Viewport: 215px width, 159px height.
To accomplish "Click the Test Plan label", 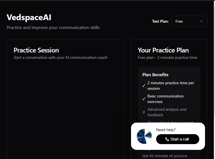I will click(160, 21).
